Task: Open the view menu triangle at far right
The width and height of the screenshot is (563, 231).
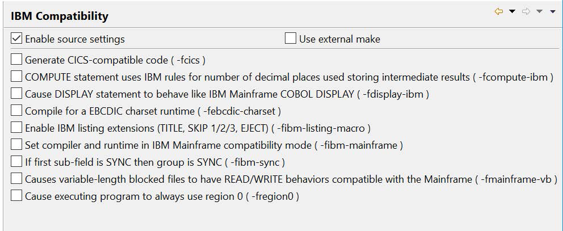Action: tap(553, 12)
